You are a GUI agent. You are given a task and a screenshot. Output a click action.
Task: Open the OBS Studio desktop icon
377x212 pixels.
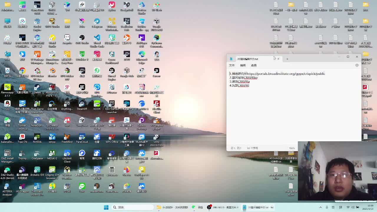[82, 39]
